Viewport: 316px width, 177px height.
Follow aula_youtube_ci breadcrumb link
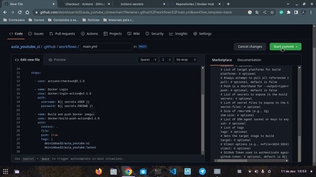[x=25, y=47]
